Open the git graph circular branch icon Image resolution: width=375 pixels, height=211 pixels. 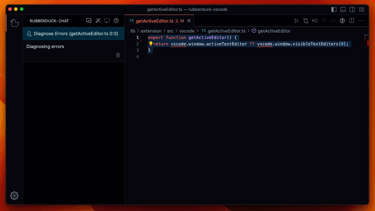point(342,21)
